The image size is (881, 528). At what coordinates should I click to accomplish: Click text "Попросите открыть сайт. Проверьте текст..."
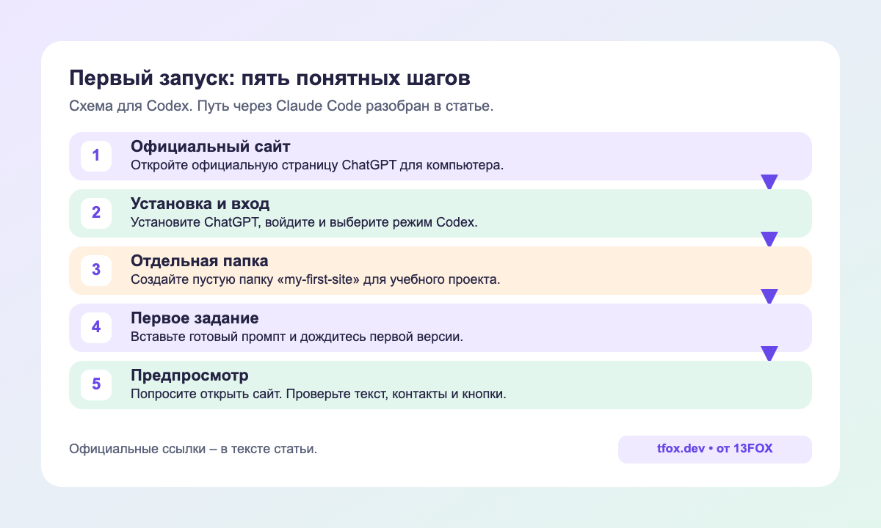tap(319, 394)
